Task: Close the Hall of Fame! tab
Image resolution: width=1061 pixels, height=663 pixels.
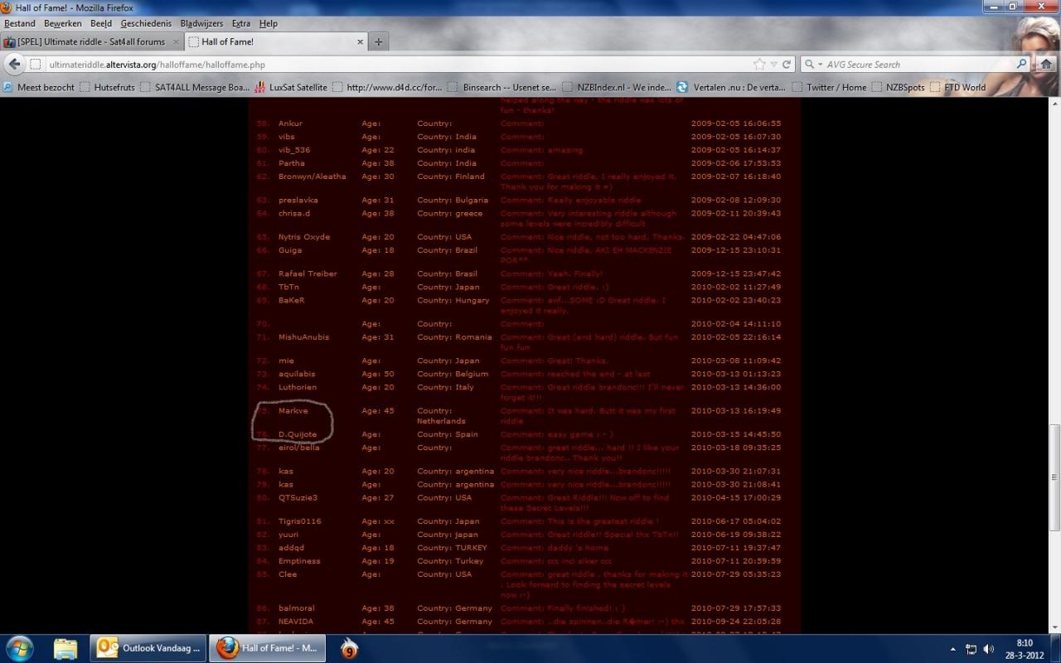Action: [360, 41]
